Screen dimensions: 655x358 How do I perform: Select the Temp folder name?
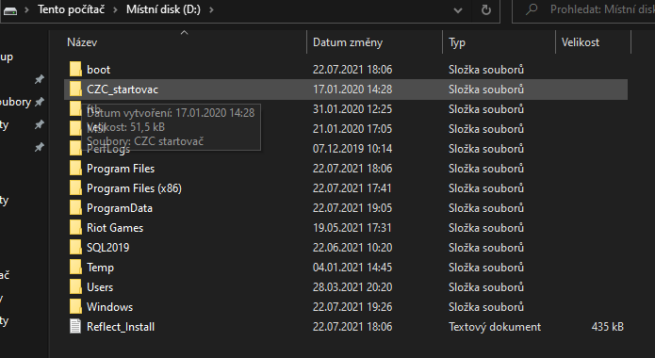point(100,268)
